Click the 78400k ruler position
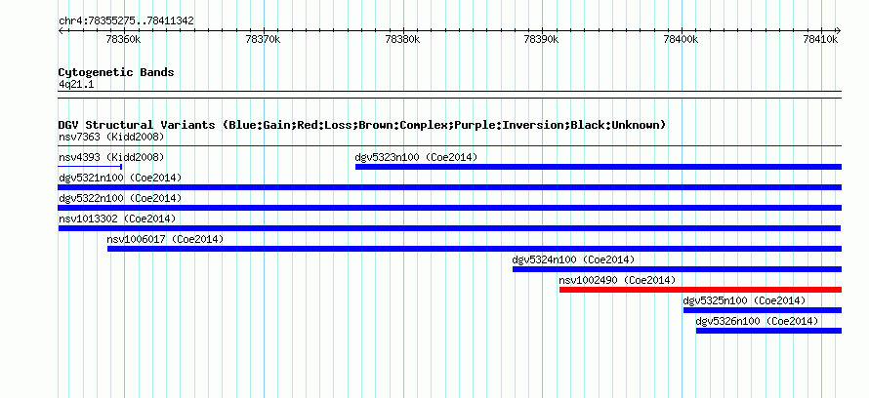 (x=681, y=39)
